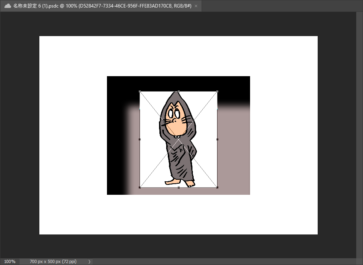Click the cloud document icon in tab
This screenshot has height=265, width=363.
coord(8,6)
